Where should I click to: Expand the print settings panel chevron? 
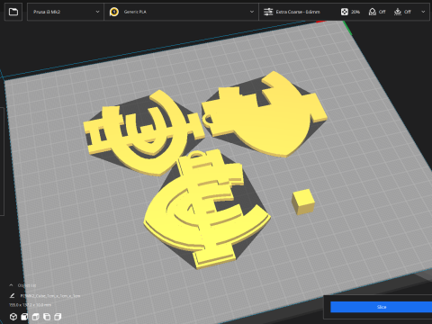pyautogui.click(x=423, y=12)
